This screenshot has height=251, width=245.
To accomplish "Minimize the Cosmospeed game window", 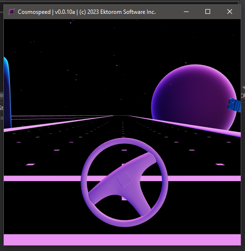I will point(186,11).
